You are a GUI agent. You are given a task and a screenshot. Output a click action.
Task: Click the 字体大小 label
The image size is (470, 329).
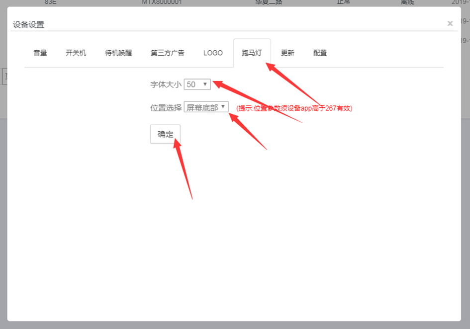coord(166,84)
